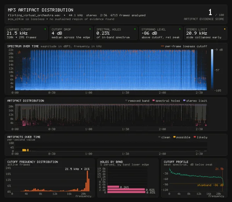The width and height of the screenshot is (232, 202).
Task: Click the flirting_virtual_orchestra.wav file name
Action: coord(34,15)
